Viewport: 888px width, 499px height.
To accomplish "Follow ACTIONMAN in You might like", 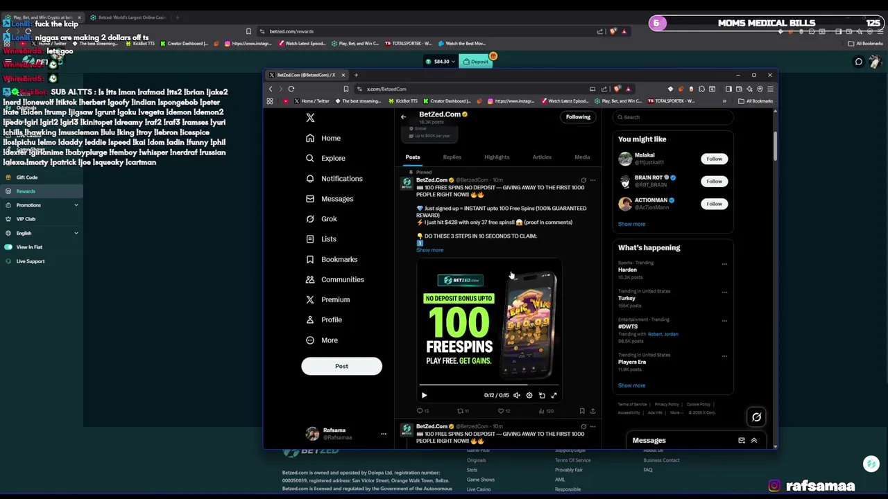I will pyautogui.click(x=714, y=204).
